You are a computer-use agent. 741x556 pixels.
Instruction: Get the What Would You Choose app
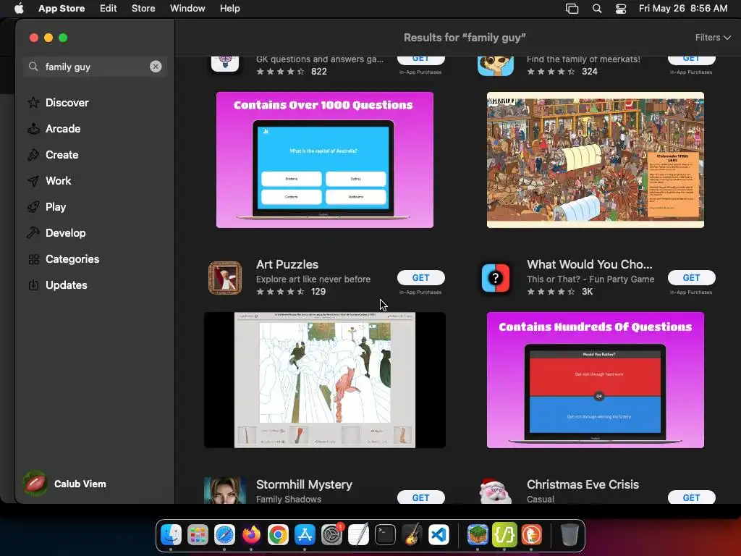[691, 277]
